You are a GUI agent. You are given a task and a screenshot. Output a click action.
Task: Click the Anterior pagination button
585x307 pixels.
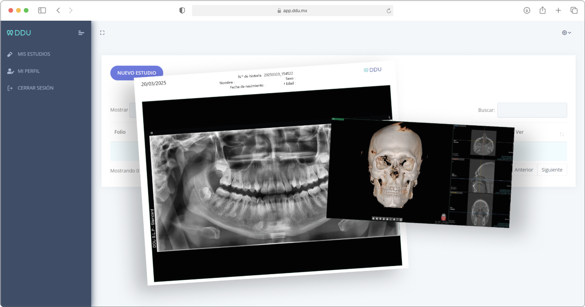(x=524, y=170)
